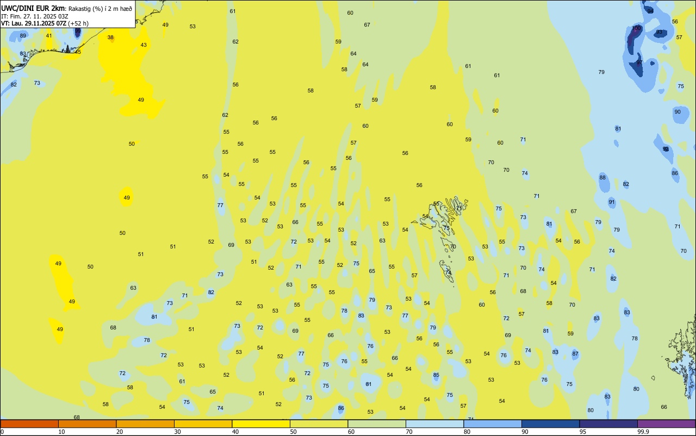Select the 40–50 bright yellow legend swatch
The image size is (696, 436).
pyautogui.click(x=261, y=423)
